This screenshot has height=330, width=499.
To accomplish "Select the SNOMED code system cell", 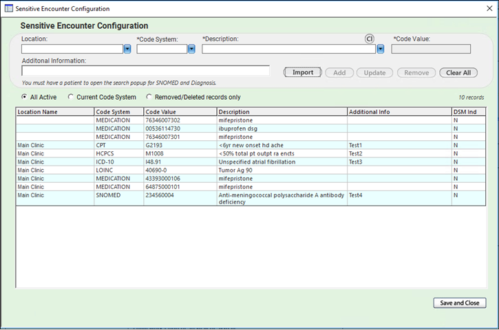I will [x=118, y=198].
